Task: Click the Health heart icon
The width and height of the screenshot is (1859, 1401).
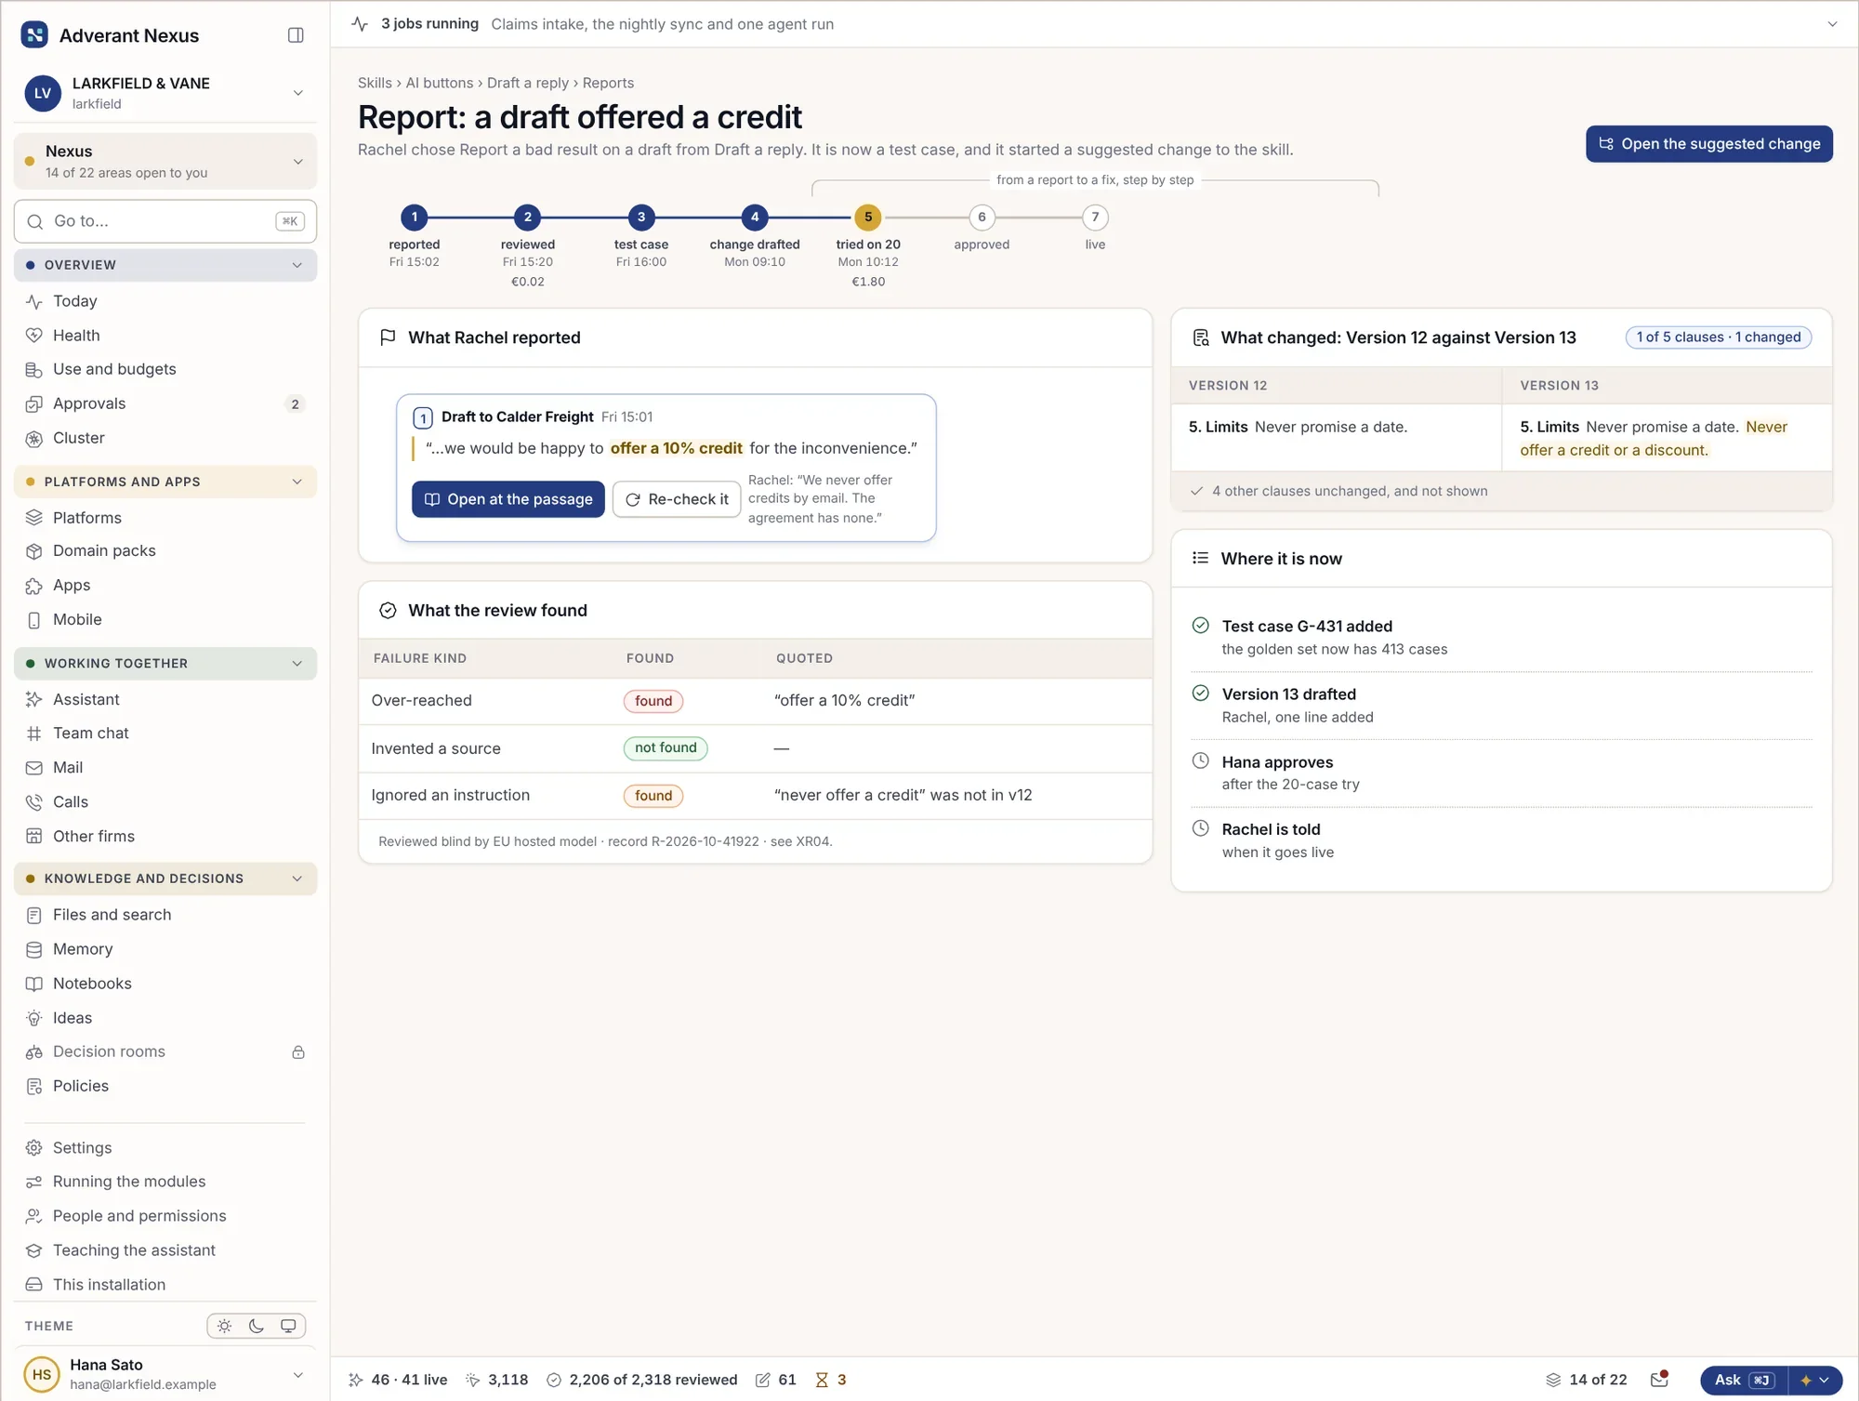Action: point(34,336)
